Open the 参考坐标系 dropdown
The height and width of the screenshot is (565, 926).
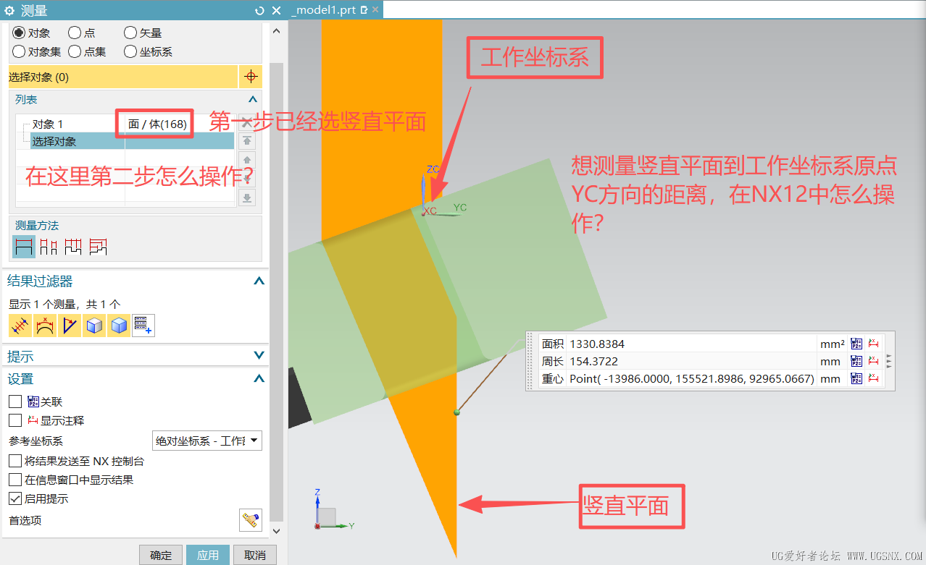click(x=207, y=441)
